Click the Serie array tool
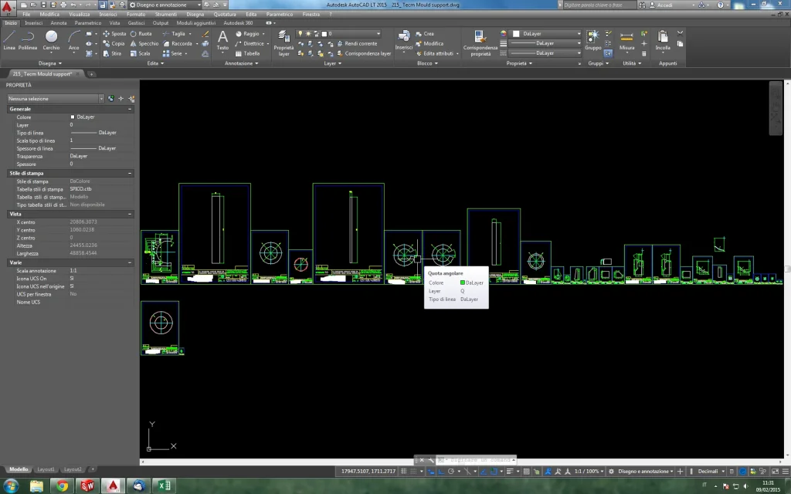Image resolution: width=791 pixels, height=494 pixels. click(172, 53)
